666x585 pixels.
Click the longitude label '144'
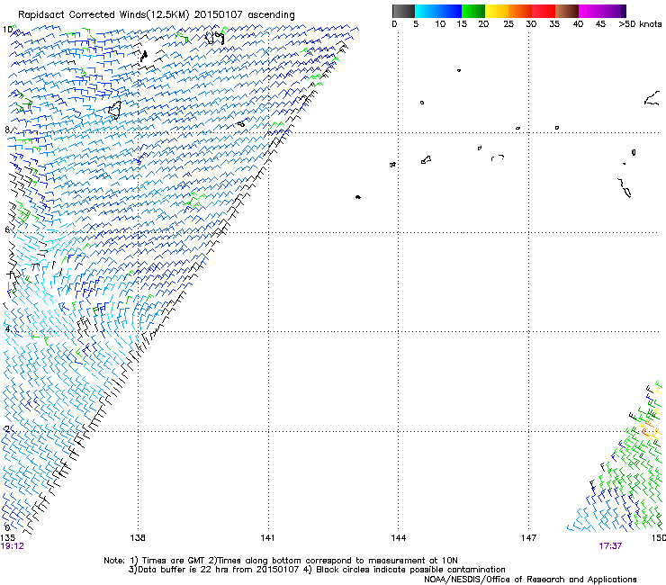(x=398, y=538)
